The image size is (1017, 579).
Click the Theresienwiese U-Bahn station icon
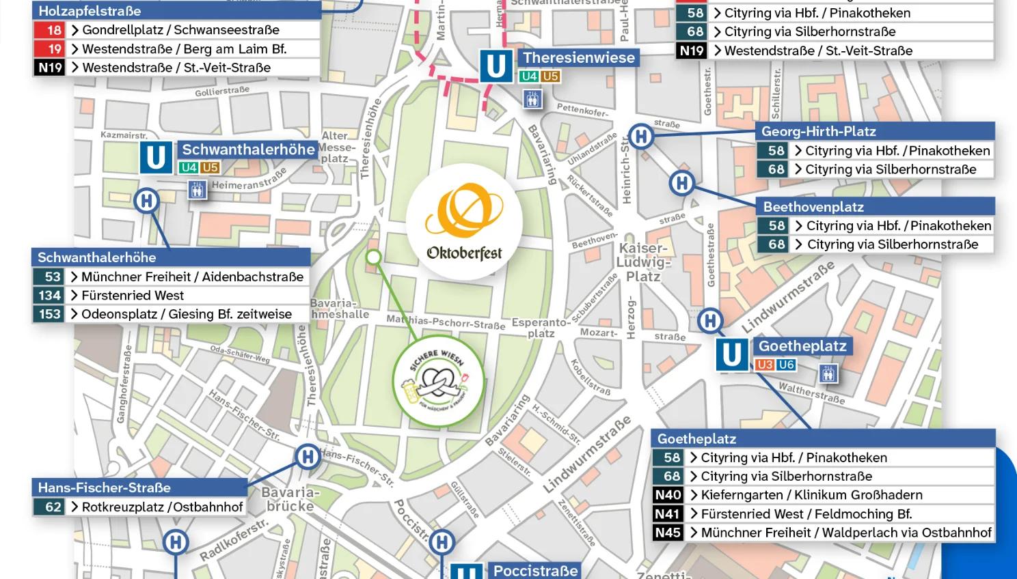[x=496, y=66]
